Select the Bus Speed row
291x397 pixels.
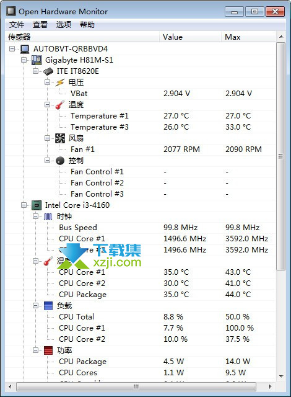[141, 228]
